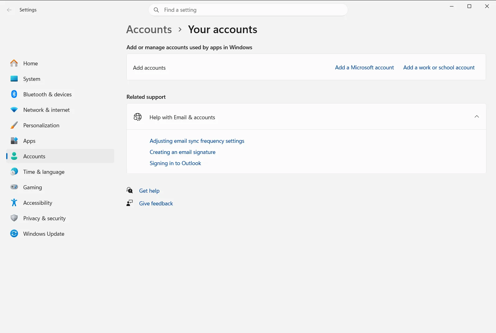Viewport: 496px width, 333px height.
Task: Click the Help with Email & accounts title
Action: click(182, 117)
